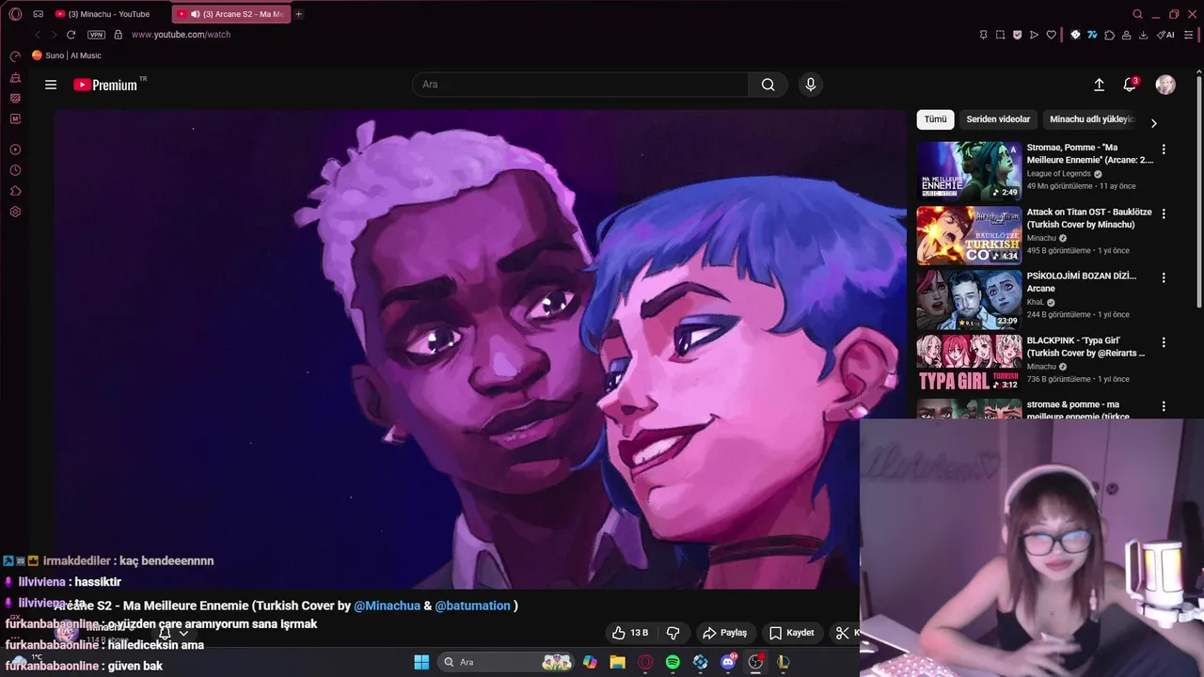The width and height of the screenshot is (1204, 677).
Task: Like the video with 13 B thumbs-up
Action: click(630, 633)
